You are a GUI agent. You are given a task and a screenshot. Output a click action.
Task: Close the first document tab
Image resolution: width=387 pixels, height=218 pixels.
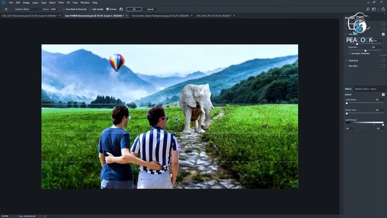click(60, 16)
